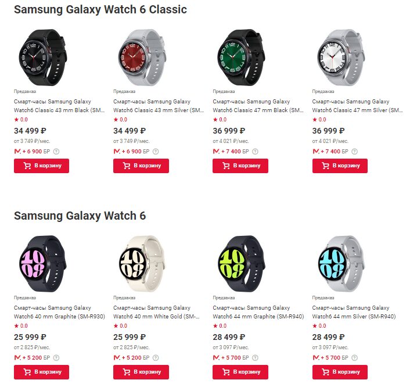Open bonus info icon for Watch6 40 mm White Gold
Viewport: 417px width, 387px height.
tap(156, 357)
